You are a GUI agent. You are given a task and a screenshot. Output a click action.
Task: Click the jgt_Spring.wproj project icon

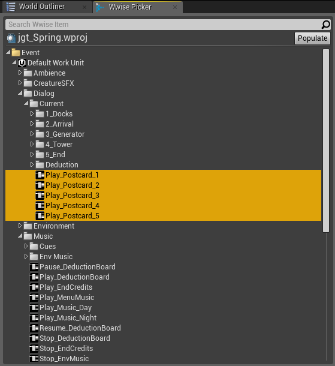tap(11, 38)
